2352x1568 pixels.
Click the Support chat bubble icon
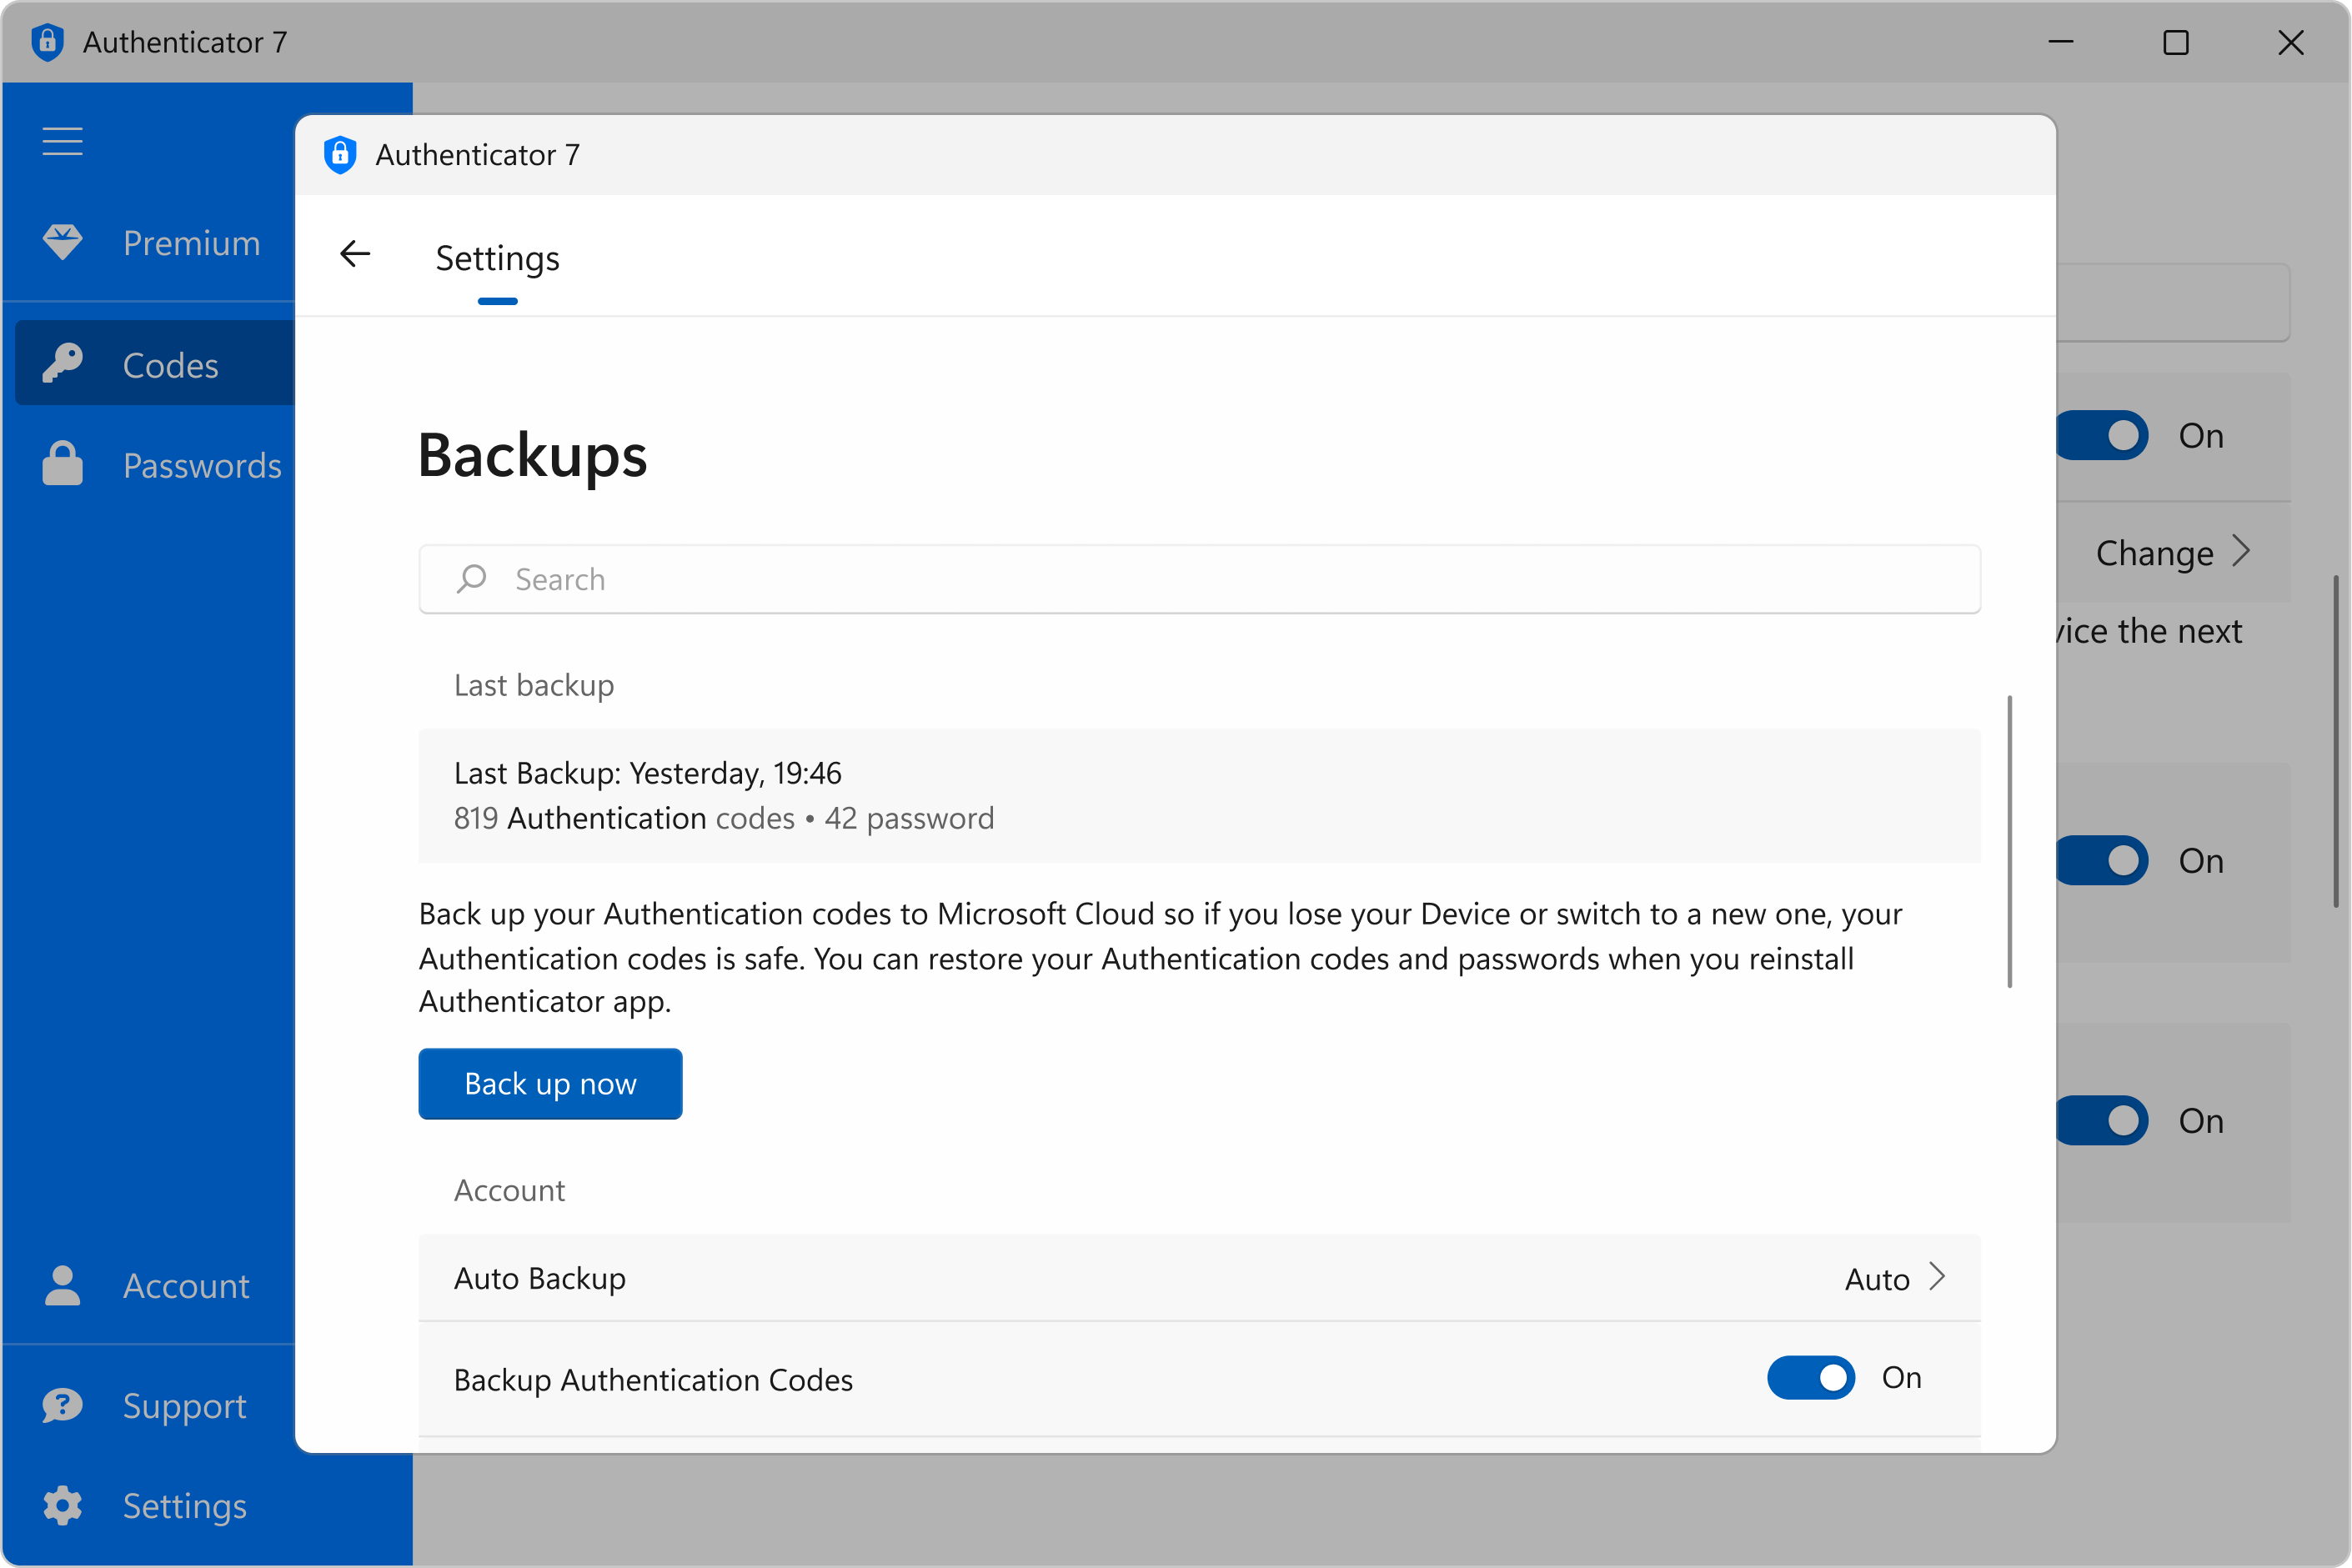click(x=62, y=1405)
